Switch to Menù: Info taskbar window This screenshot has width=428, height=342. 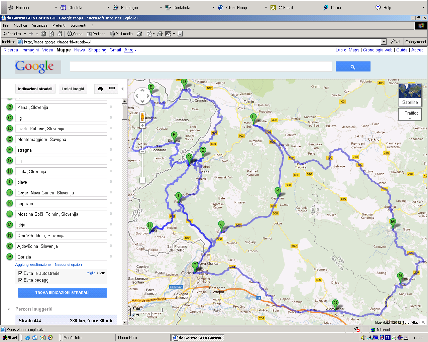click(89, 338)
